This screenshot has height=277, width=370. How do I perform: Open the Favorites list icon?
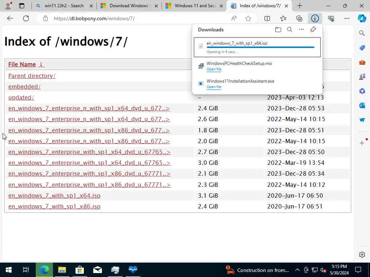pos(283,18)
